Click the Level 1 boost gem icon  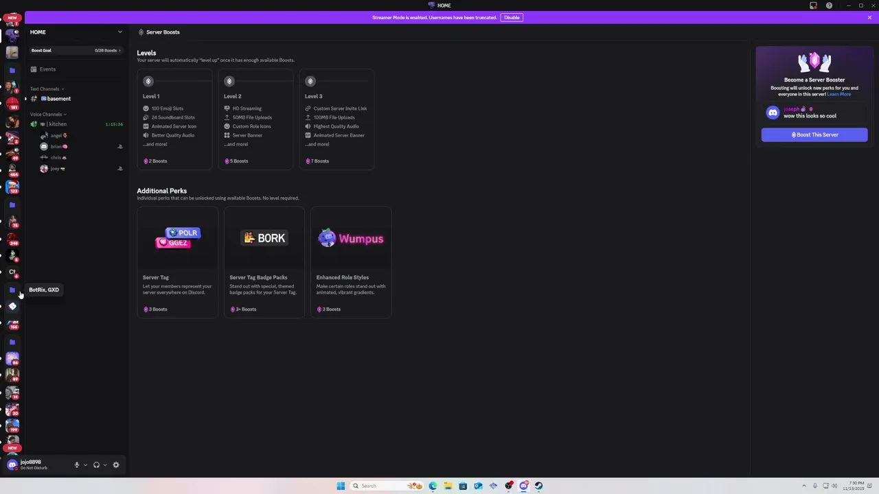[x=148, y=82]
